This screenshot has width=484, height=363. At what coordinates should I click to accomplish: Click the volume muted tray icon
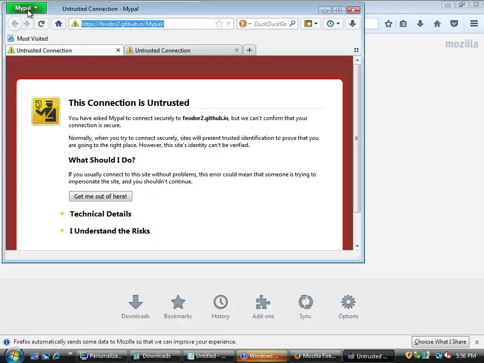tap(448, 356)
